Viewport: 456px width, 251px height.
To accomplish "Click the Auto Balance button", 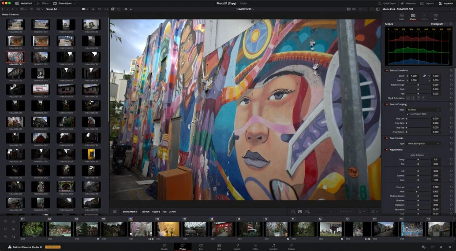I will 417,155.
